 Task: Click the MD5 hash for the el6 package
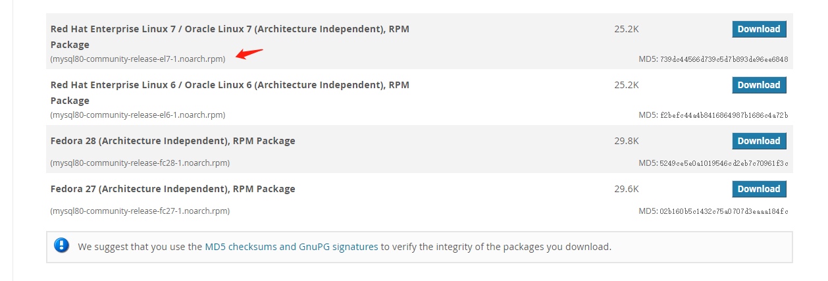pyautogui.click(x=724, y=115)
